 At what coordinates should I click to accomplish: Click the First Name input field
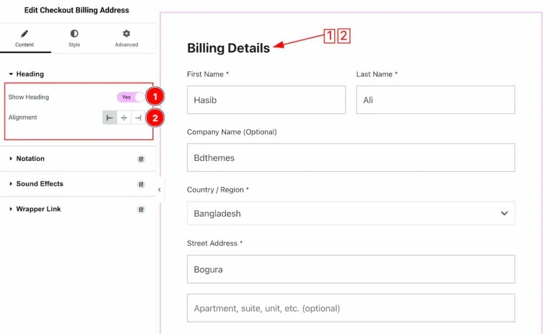click(x=266, y=100)
